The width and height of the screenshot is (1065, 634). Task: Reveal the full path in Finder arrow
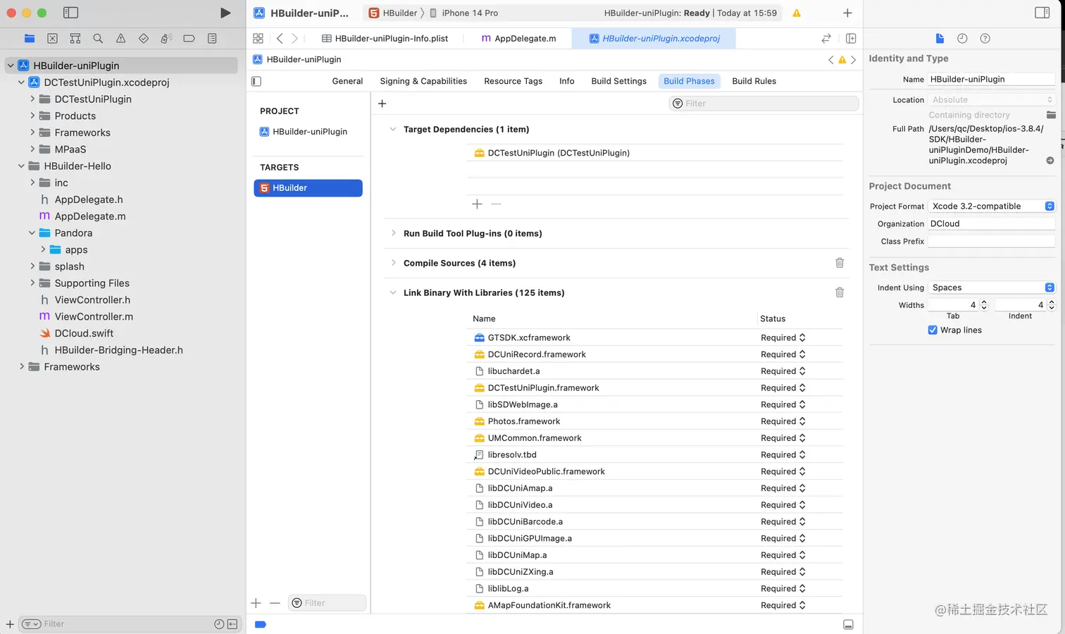coord(1050,161)
